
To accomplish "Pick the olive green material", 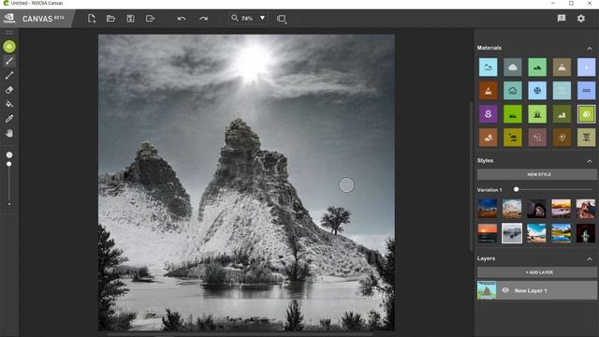I will [562, 114].
